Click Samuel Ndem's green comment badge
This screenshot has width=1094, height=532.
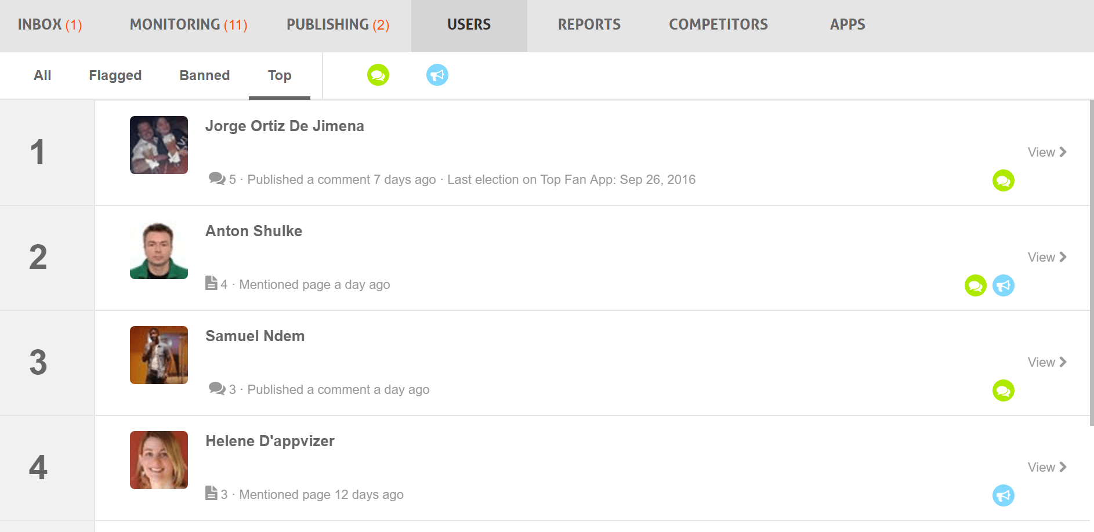point(1004,390)
